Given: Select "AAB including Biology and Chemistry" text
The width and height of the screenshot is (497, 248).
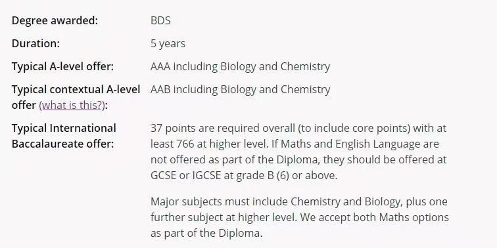Looking at the screenshot, I should coord(240,89).
